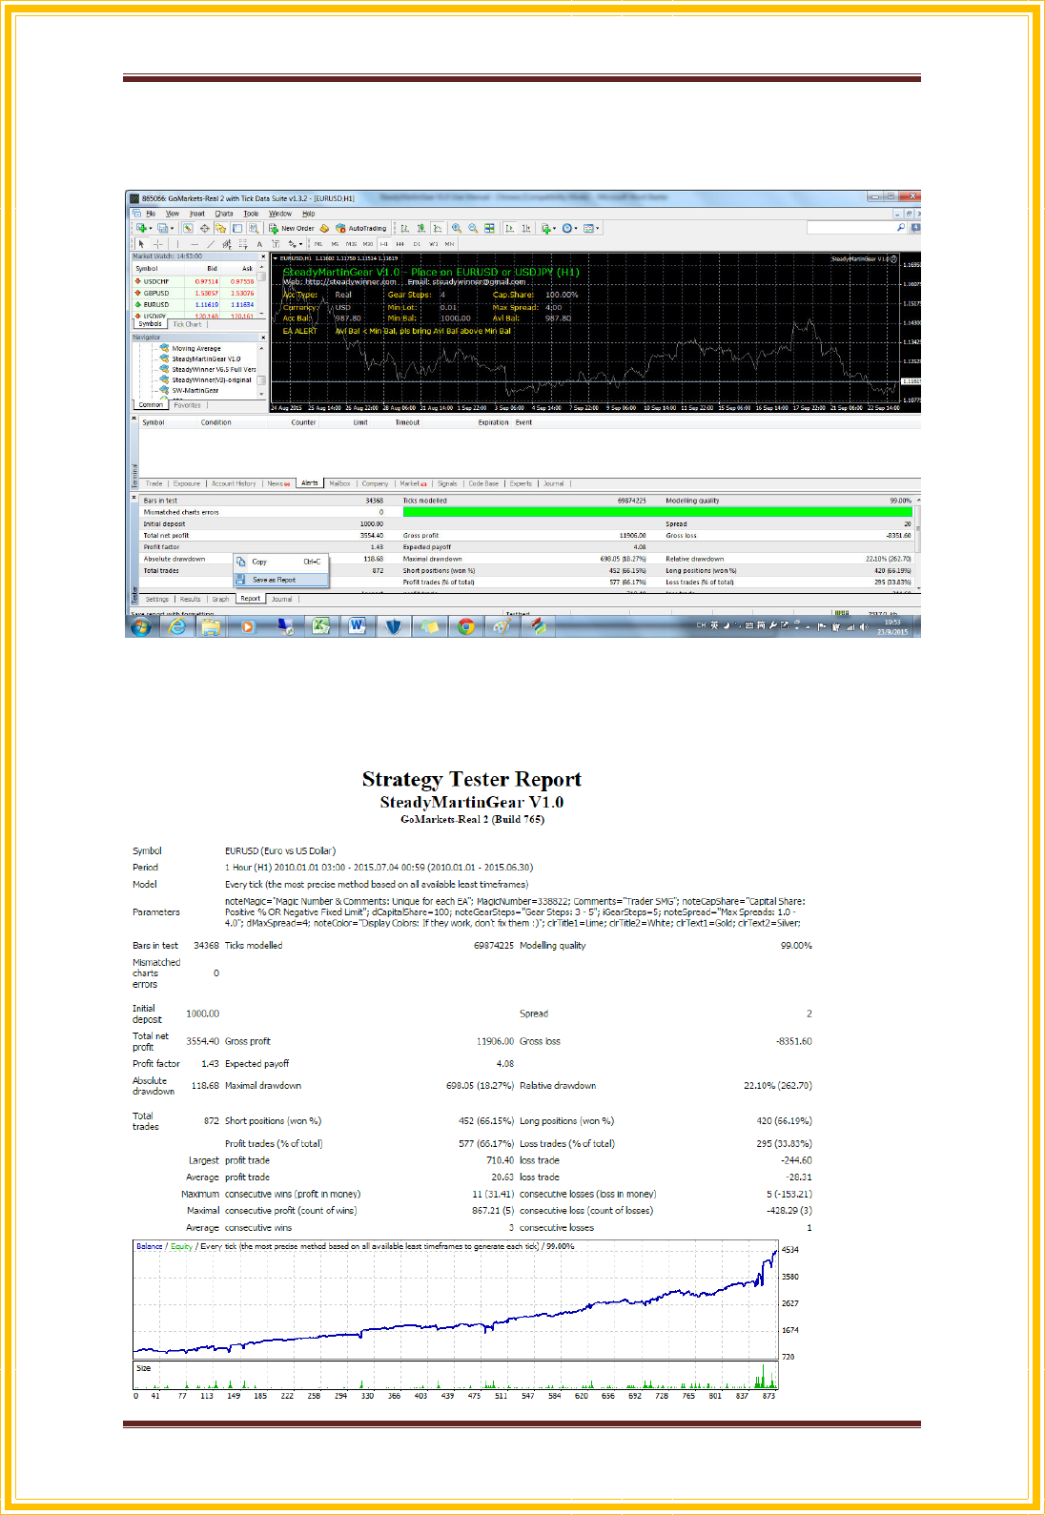This screenshot has height=1515, width=1045.
Task: Open Google Chrome from taskbar
Action: point(466,626)
